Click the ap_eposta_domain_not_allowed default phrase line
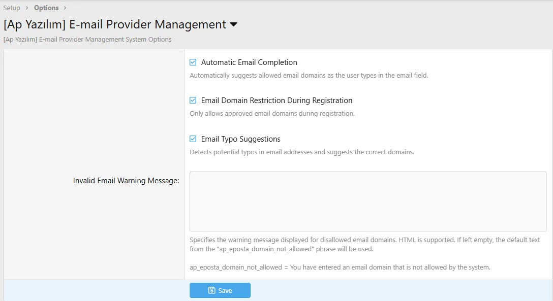 pyautogui.click(x=340, y=267)
